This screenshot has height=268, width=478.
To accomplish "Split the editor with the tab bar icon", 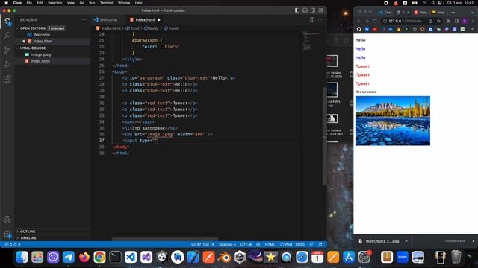I will [x=312, y=19].
